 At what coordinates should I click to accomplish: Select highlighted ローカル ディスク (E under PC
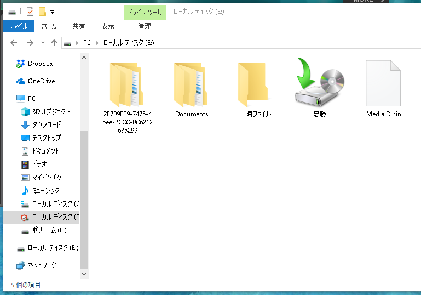pyautogui.click(x=42, y=217)
